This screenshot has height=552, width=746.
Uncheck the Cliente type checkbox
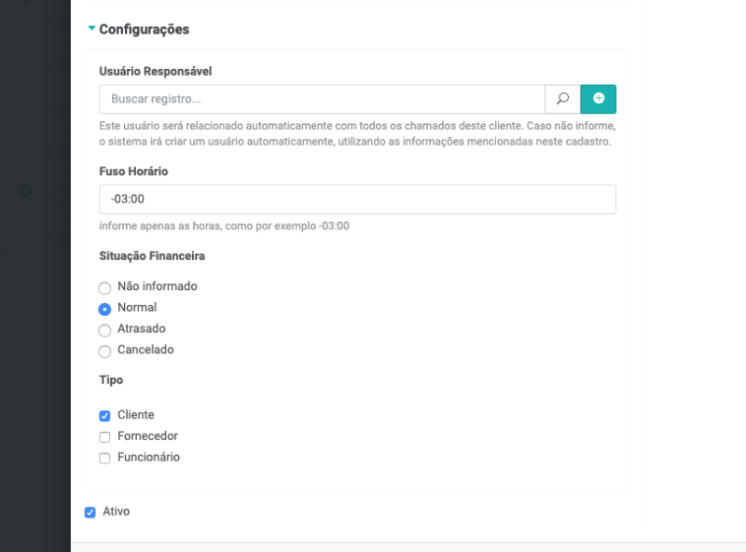[x=105, y=416]
